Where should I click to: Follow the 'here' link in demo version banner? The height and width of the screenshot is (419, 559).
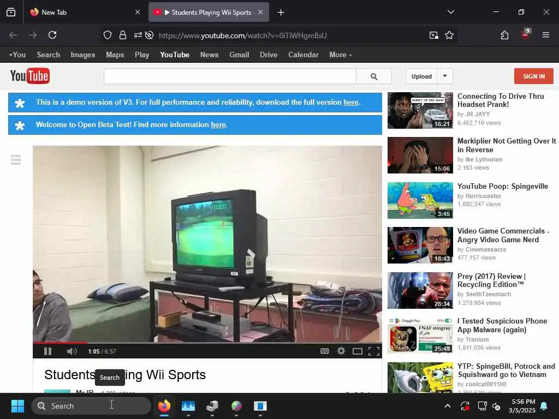[x=351, y=102]
